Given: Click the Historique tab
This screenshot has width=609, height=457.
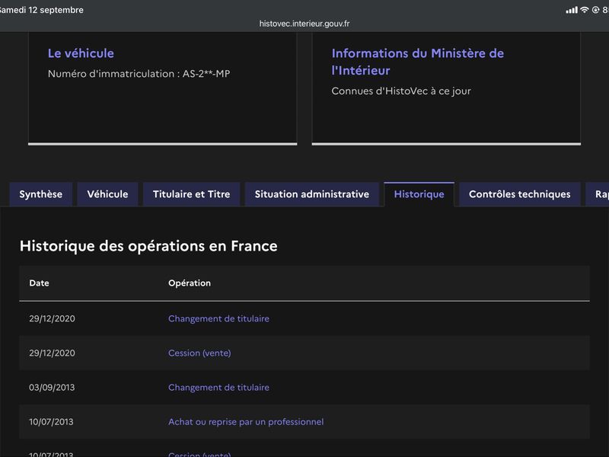Looking at the screenshot, I should [x=419, y=194].
